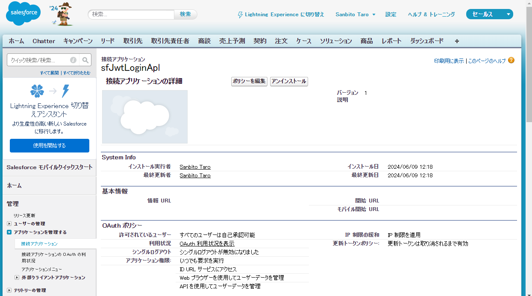Open the レポート tab

[391, 41]
